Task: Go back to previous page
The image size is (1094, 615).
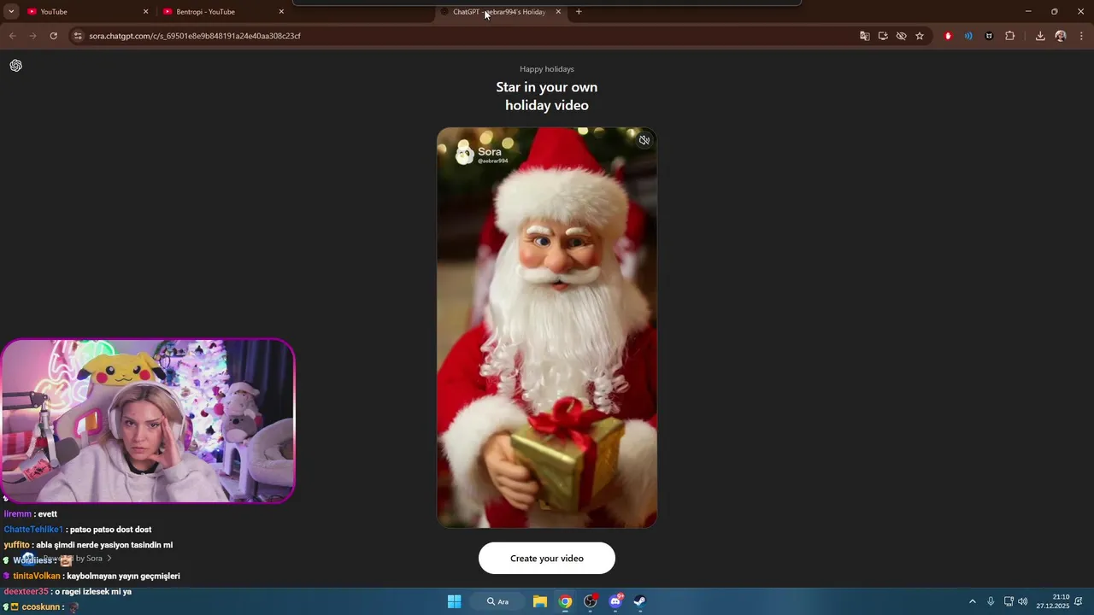Action: click(12, 36)
